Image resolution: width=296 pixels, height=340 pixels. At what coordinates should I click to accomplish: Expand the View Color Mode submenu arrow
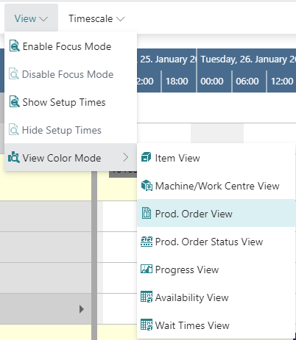[x=126, y=157]
